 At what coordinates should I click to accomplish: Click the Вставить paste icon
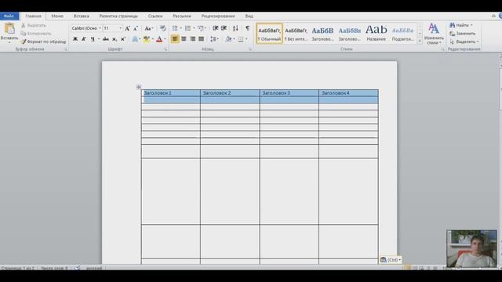pos(9,29)
